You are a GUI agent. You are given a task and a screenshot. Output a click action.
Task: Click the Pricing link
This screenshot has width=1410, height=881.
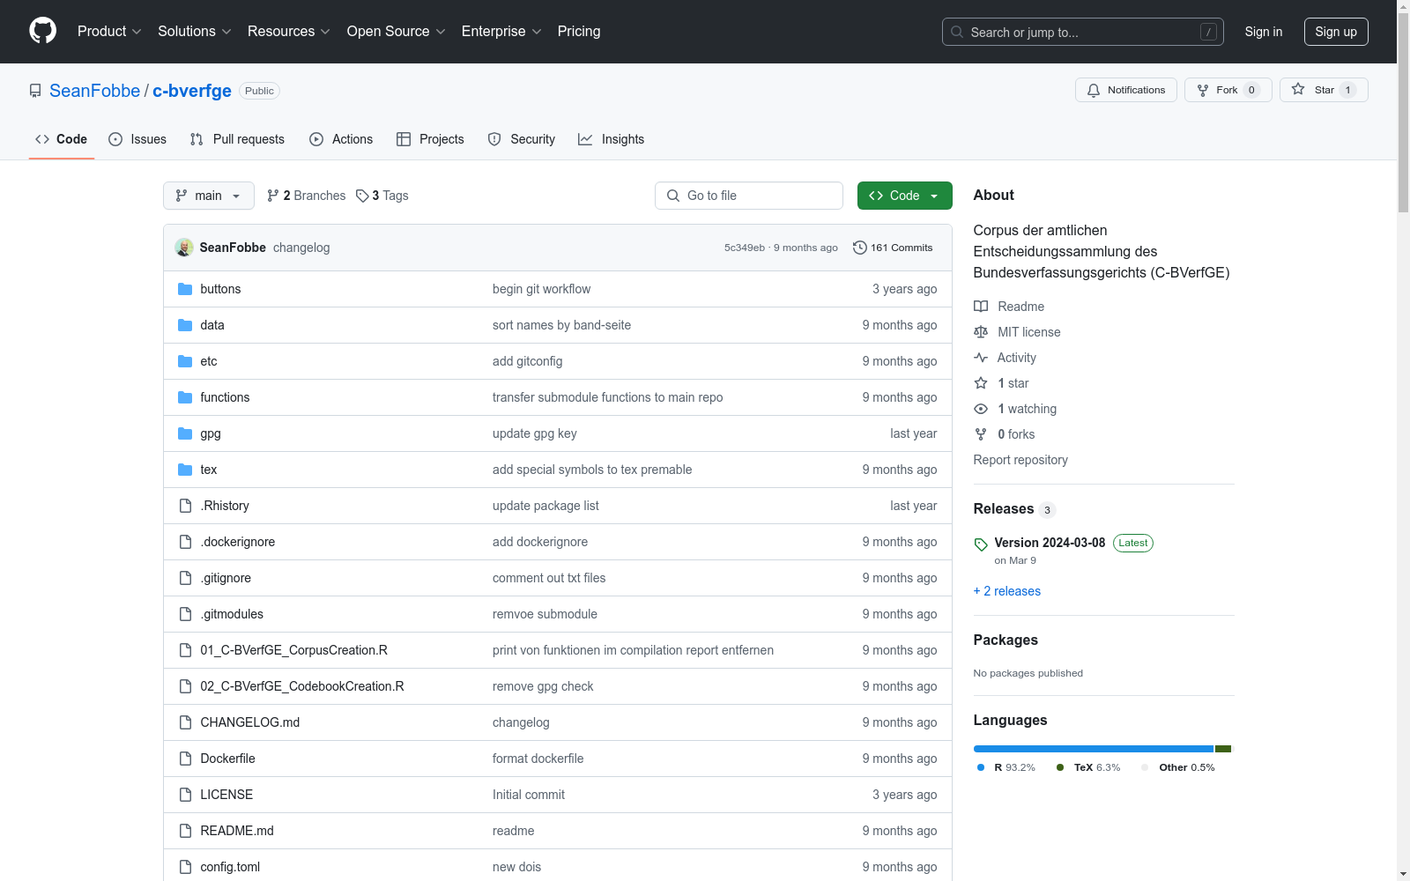click(x=579, y=31)
